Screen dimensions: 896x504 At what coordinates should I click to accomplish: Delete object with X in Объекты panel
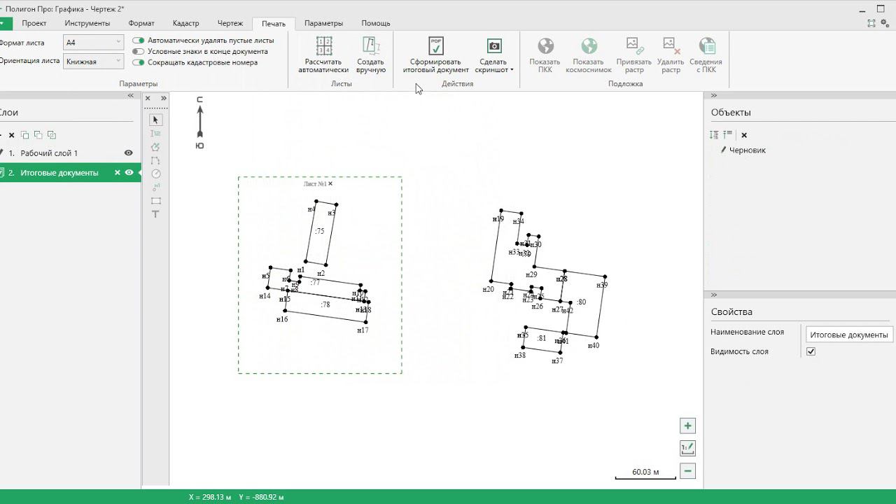[x=744, y=135]
